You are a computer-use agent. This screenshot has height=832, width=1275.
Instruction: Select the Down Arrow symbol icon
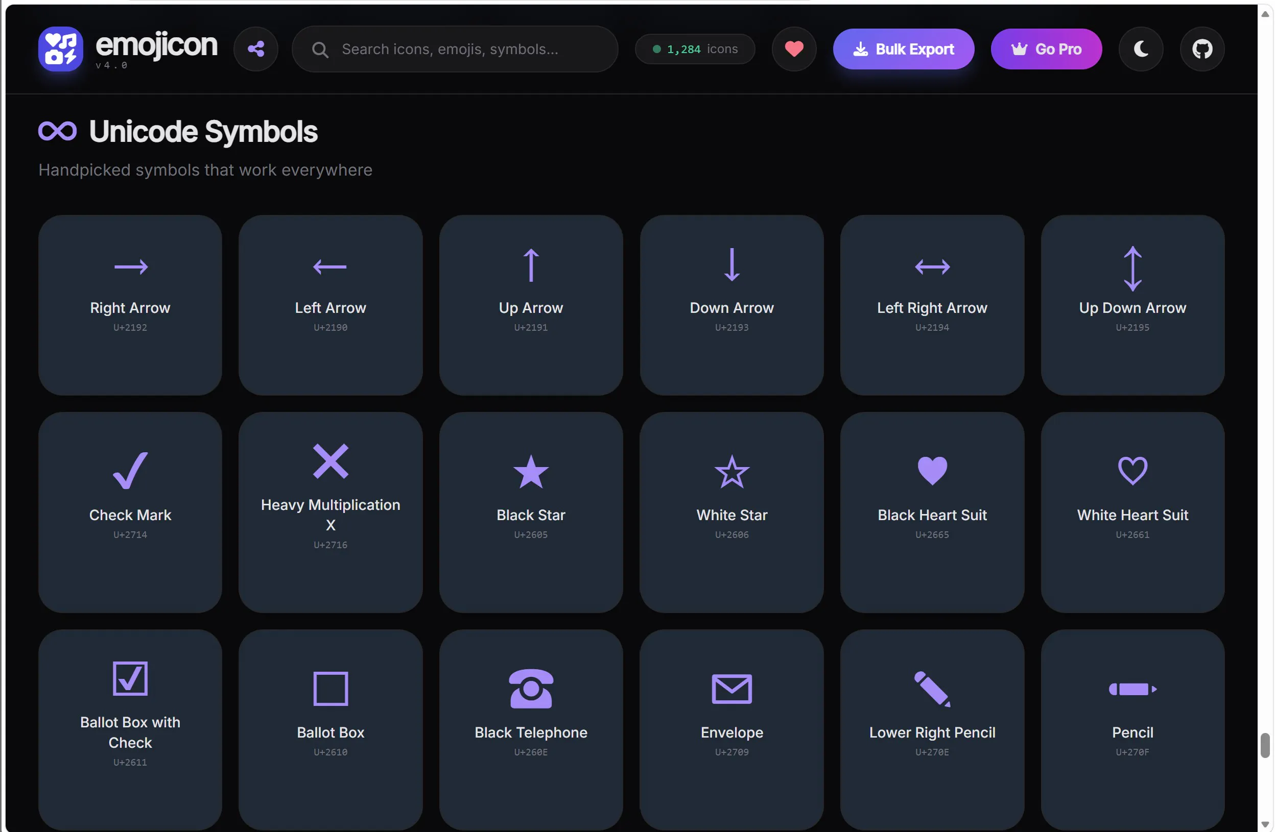click(732, 264)
